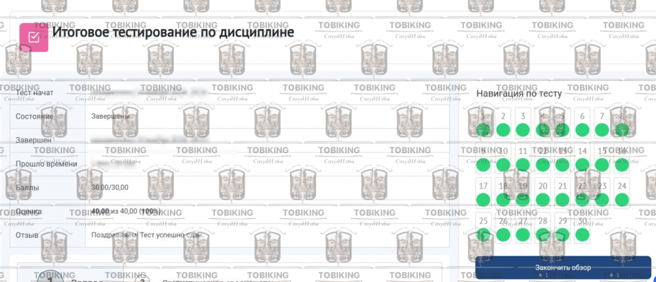
Task: Go to question 2 in test navigation
Action: 503,123
